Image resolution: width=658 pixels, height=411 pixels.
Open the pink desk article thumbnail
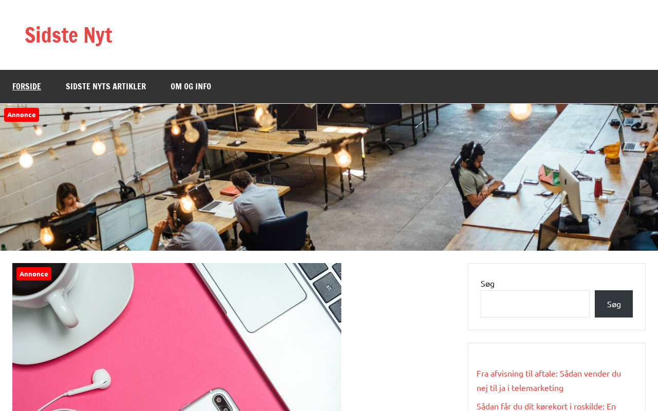click(x=177, y=337)
